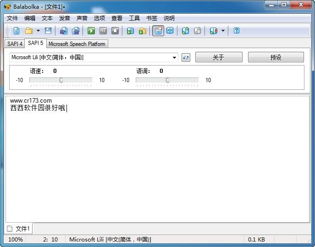The height and width of the screenshot is (247, 315).
Task: Open batch file converter folder icon
Action: (x=143, y=31)
